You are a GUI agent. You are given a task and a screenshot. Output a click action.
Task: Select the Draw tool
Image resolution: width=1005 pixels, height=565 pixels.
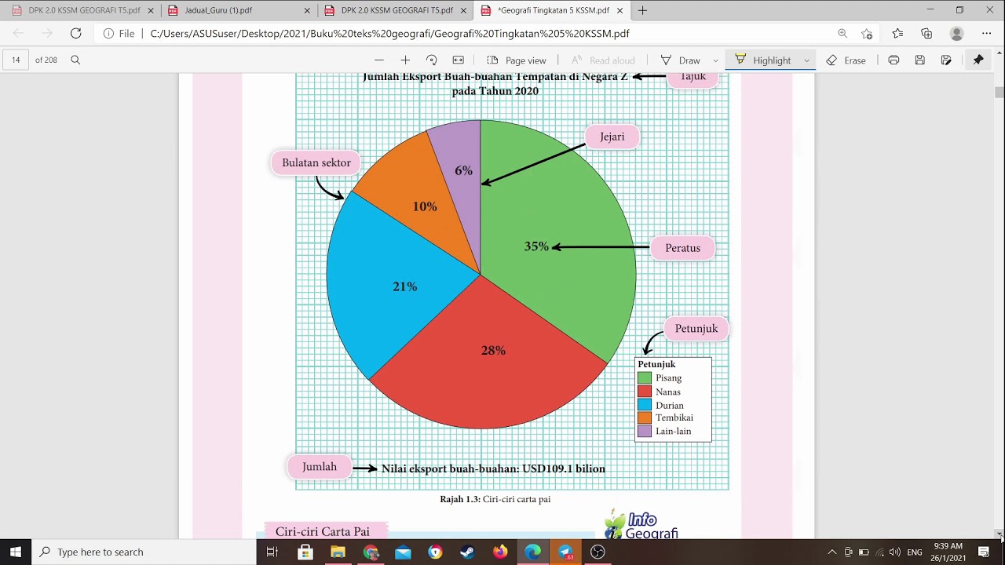click(x=681, y=60)
